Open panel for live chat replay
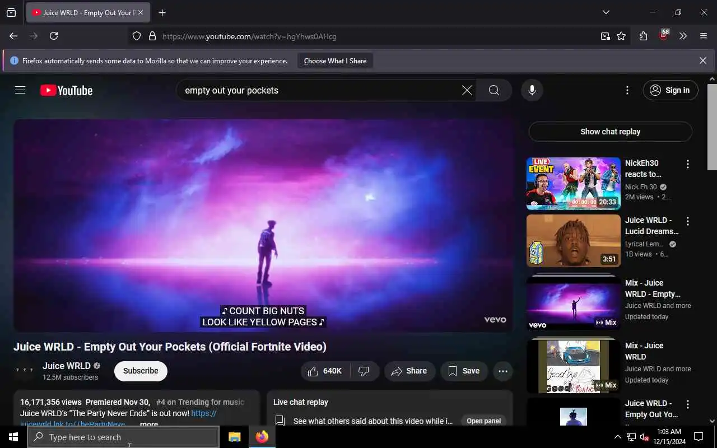The image size is (717, 448). coord(483,421)
